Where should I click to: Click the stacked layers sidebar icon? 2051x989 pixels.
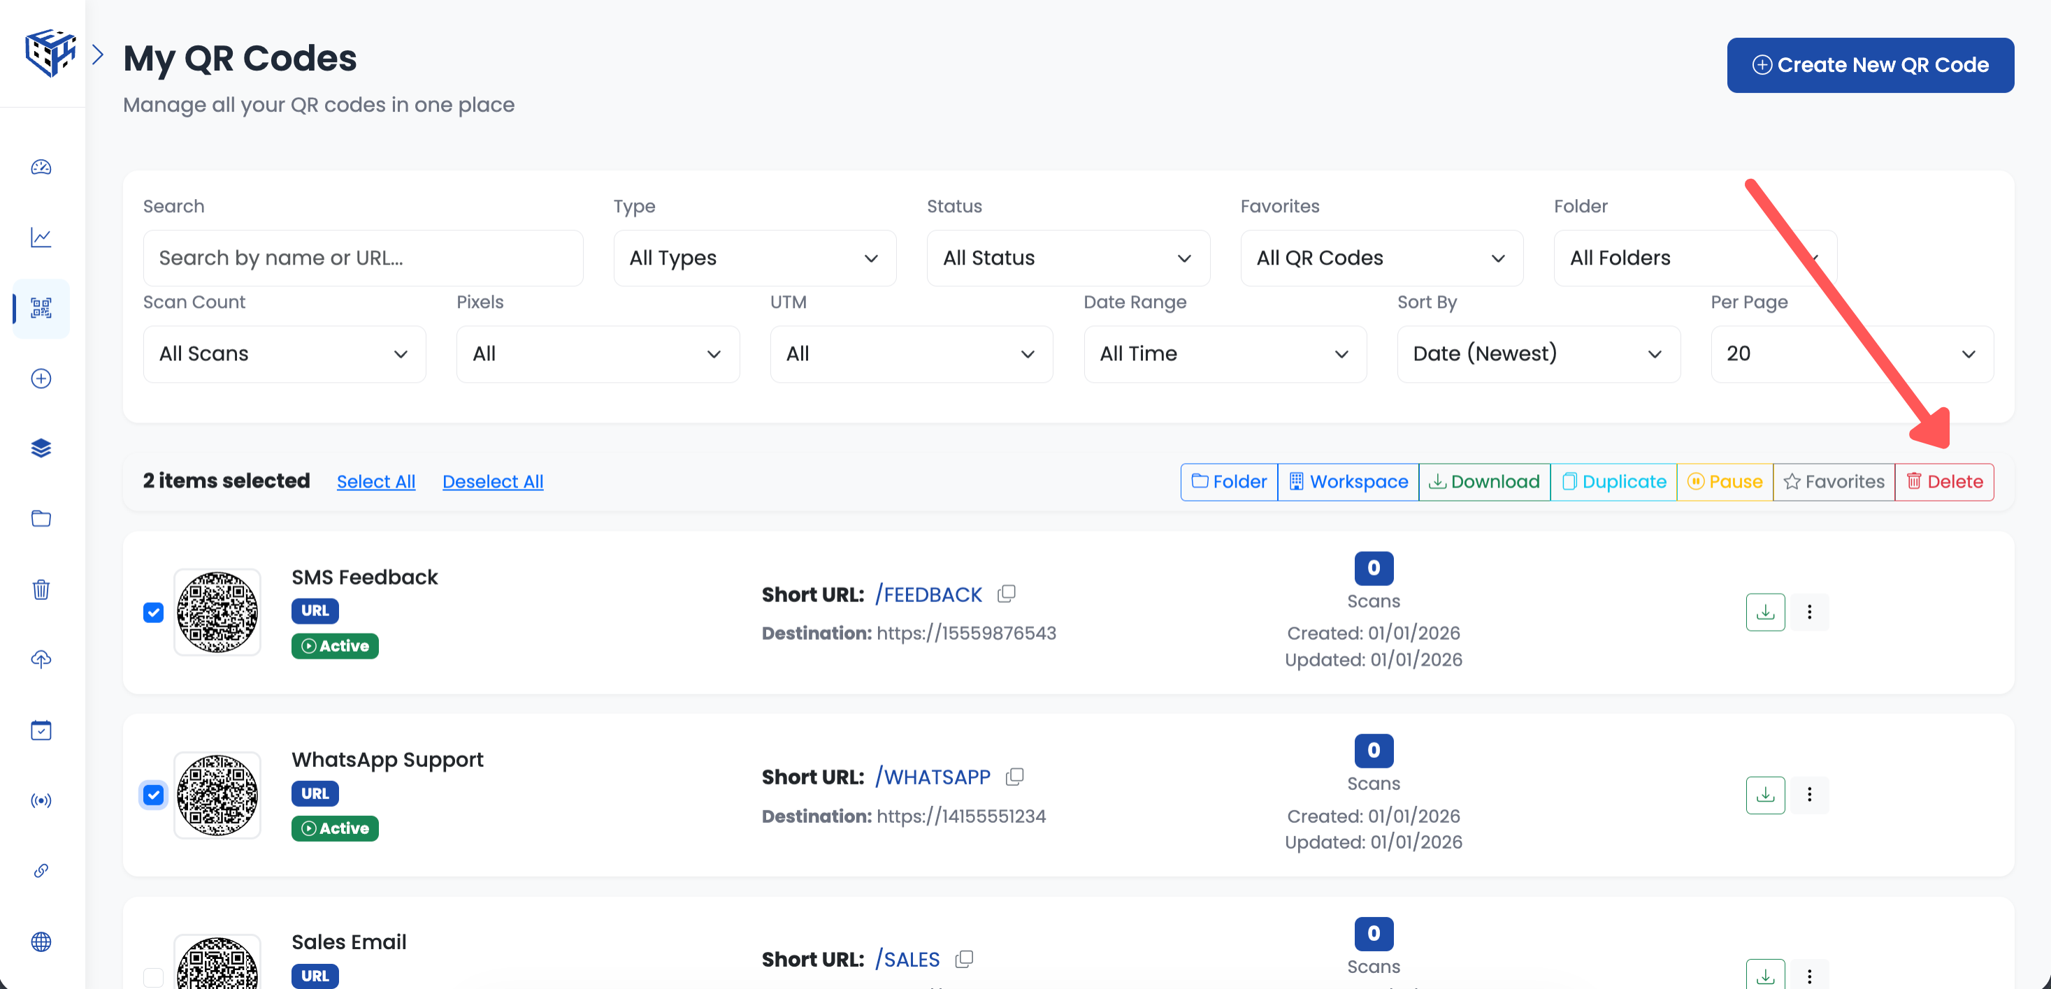click(41, 448)
